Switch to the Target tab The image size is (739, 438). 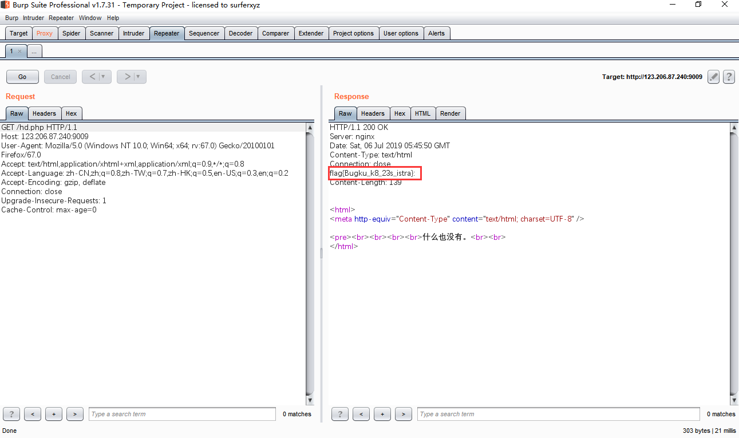[18, 33]
